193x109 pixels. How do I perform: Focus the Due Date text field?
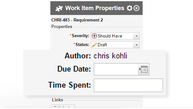[116, 69]
